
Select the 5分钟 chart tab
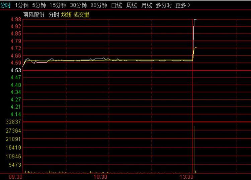tap(39, 5)
